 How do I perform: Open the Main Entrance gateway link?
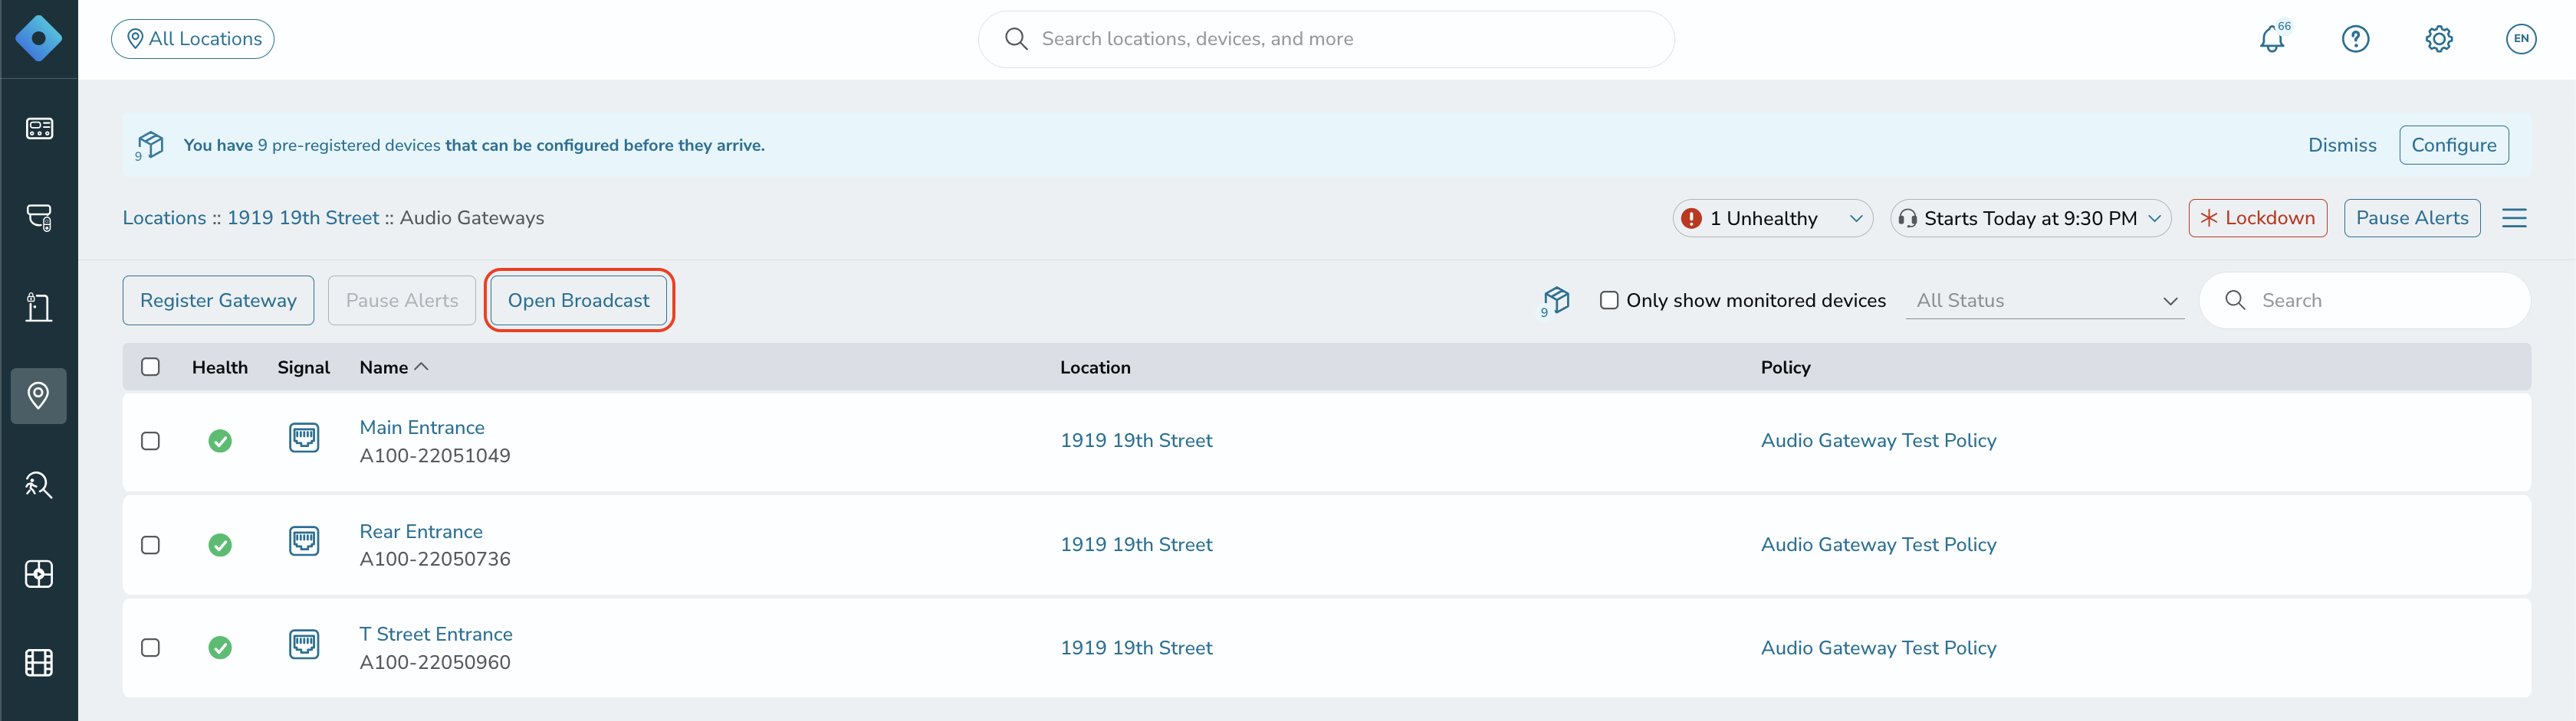pyautogui.click(x=422, y=427)
